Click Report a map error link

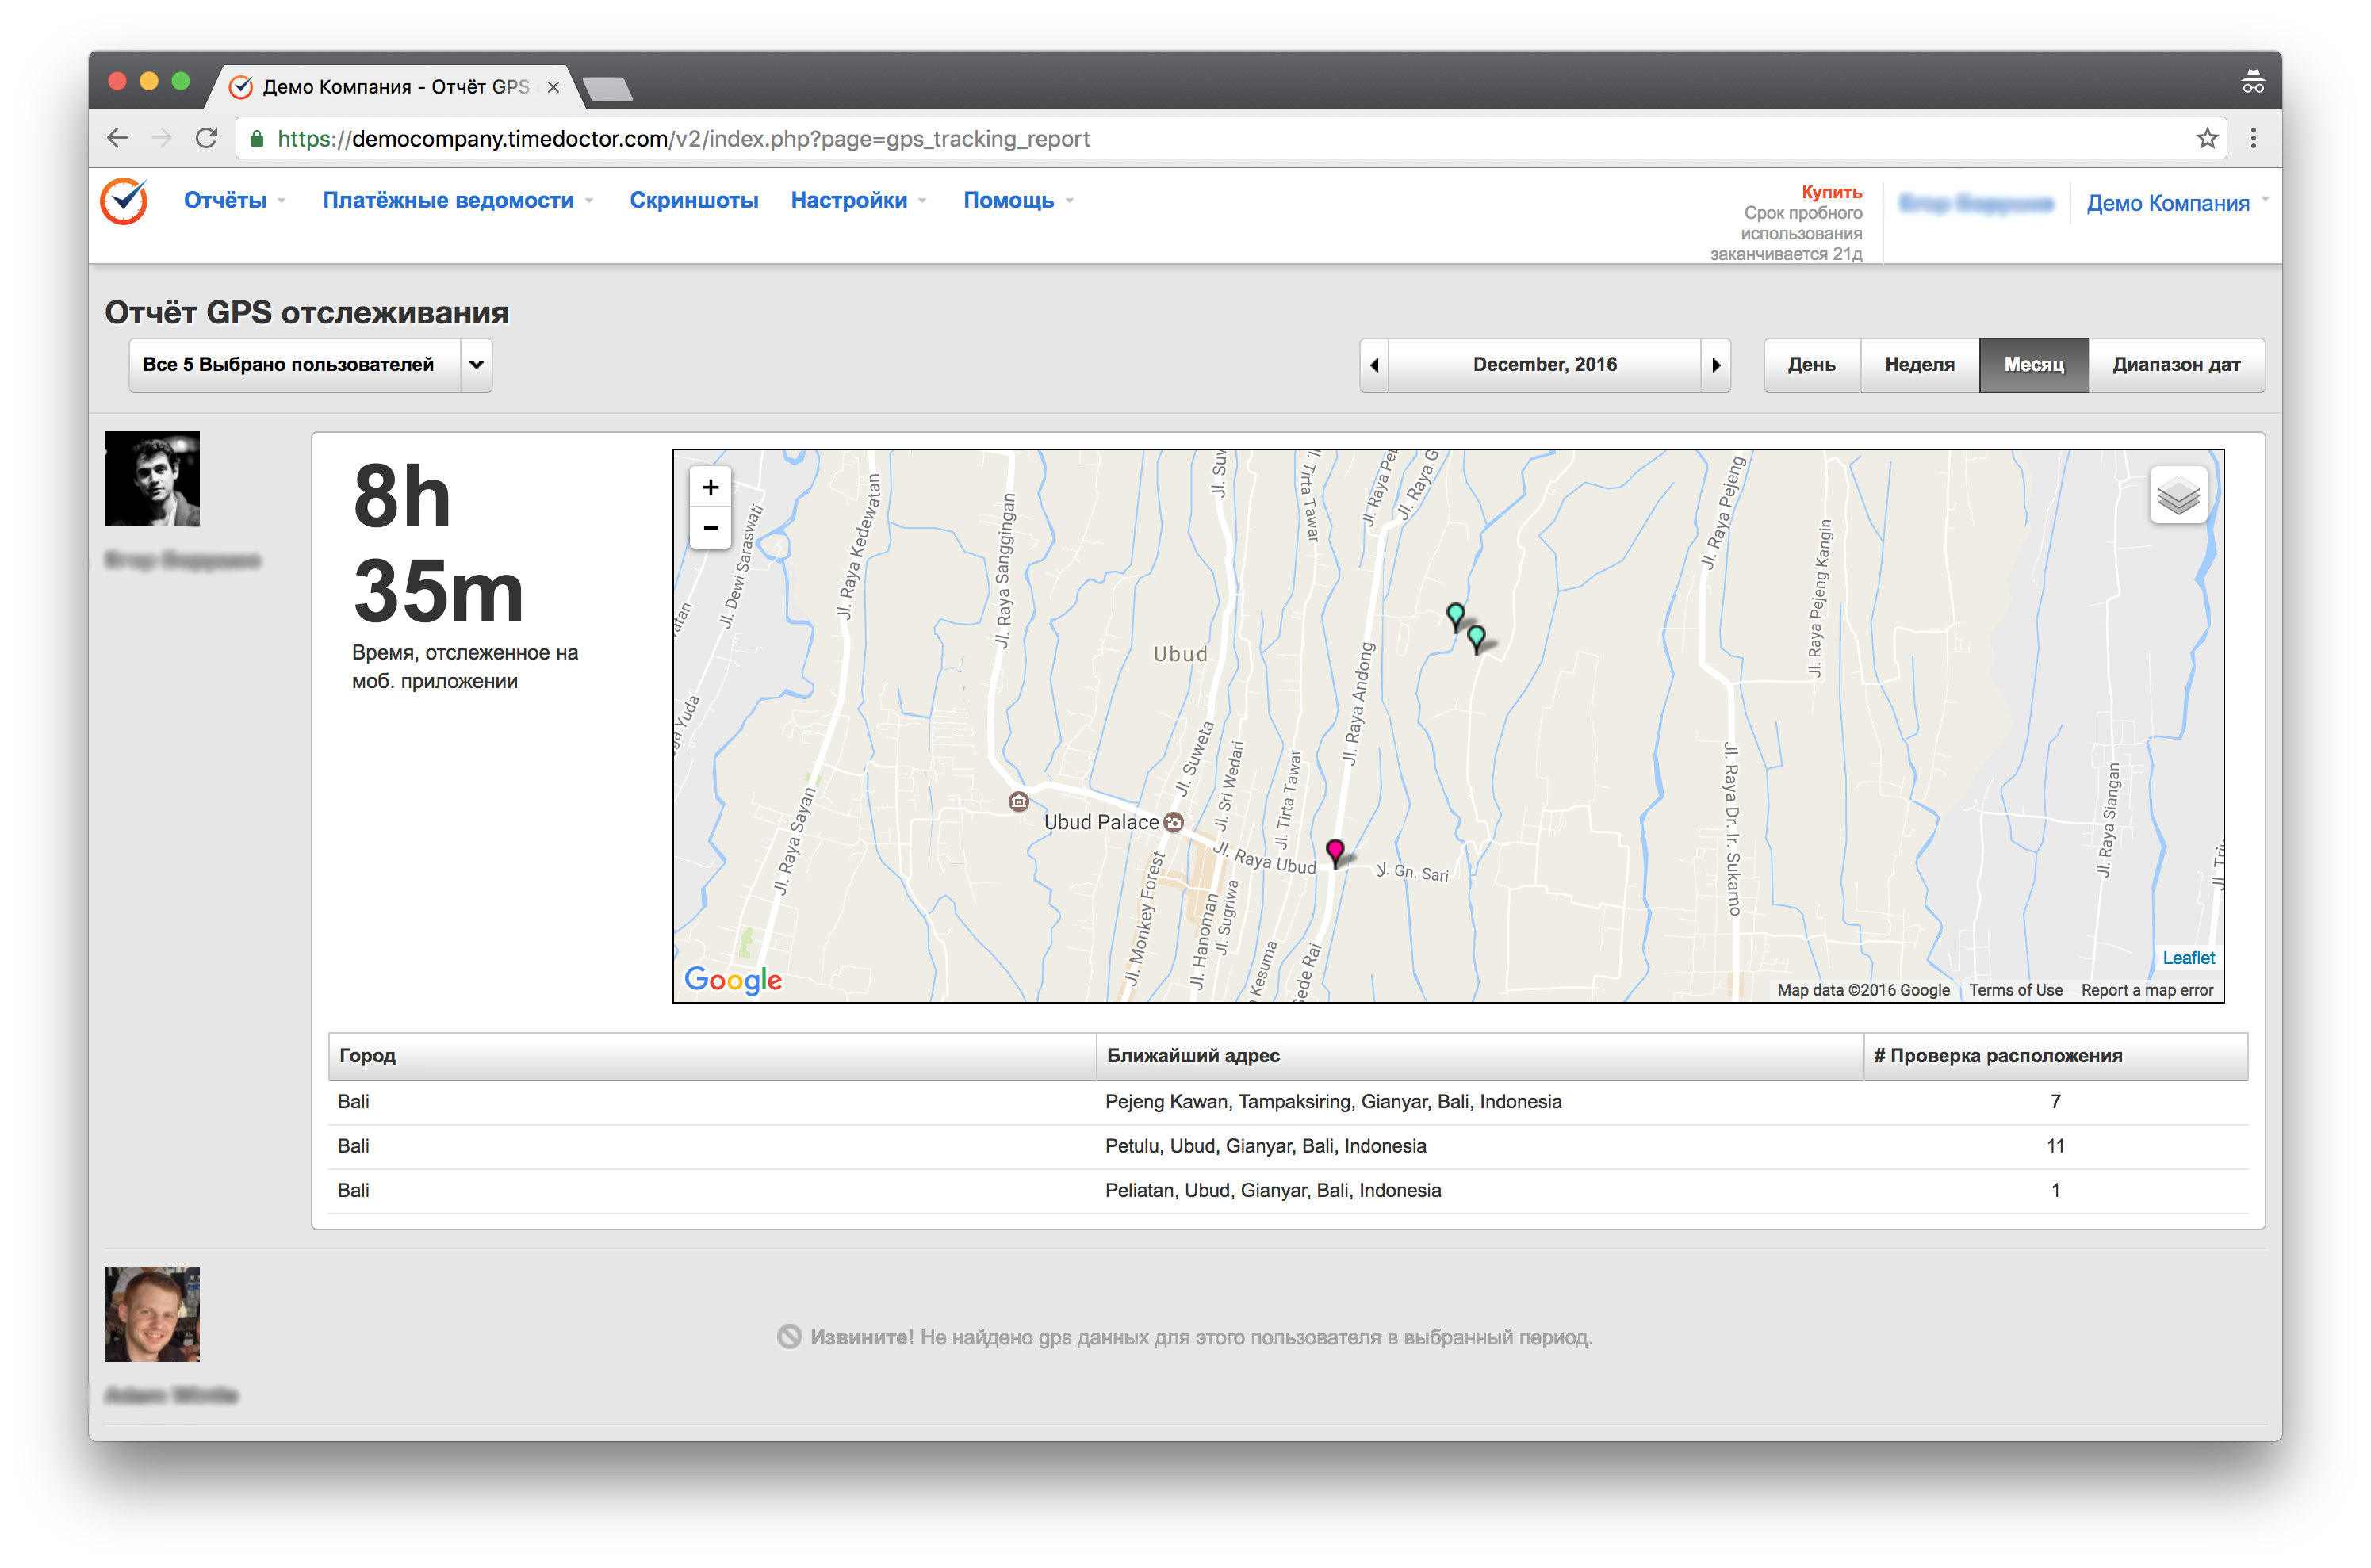[x=2147, y=990]
